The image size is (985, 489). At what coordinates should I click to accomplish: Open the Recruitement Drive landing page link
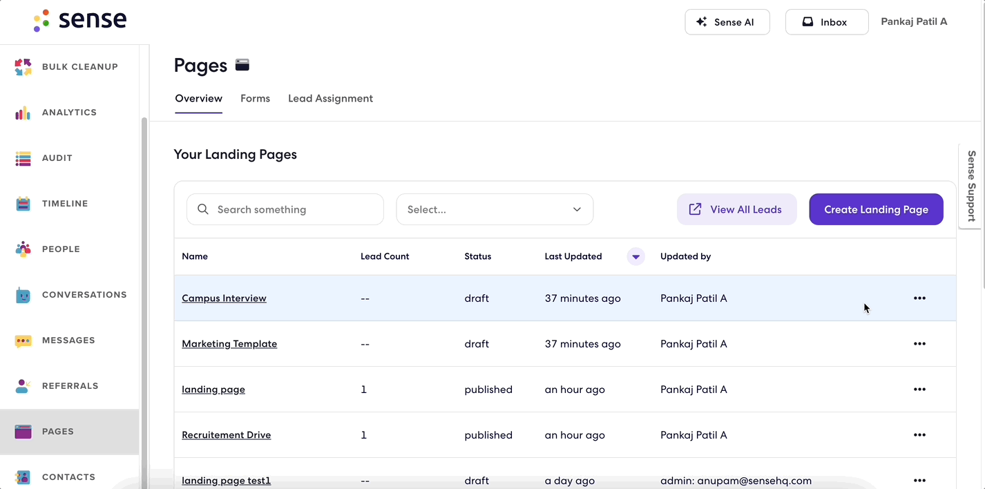tap(227, 435)
